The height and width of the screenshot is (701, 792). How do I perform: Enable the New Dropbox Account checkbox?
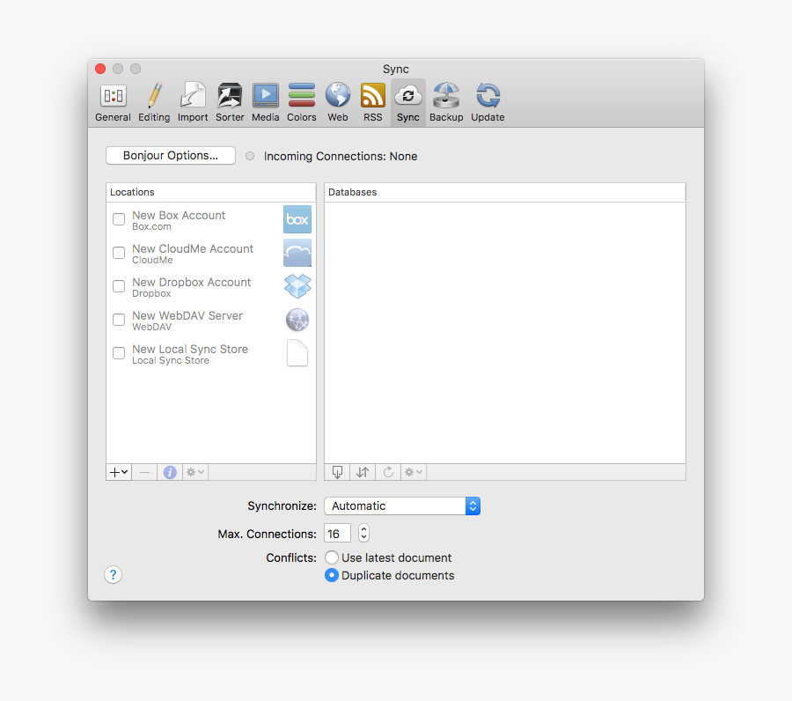click(x=119, y=286)
